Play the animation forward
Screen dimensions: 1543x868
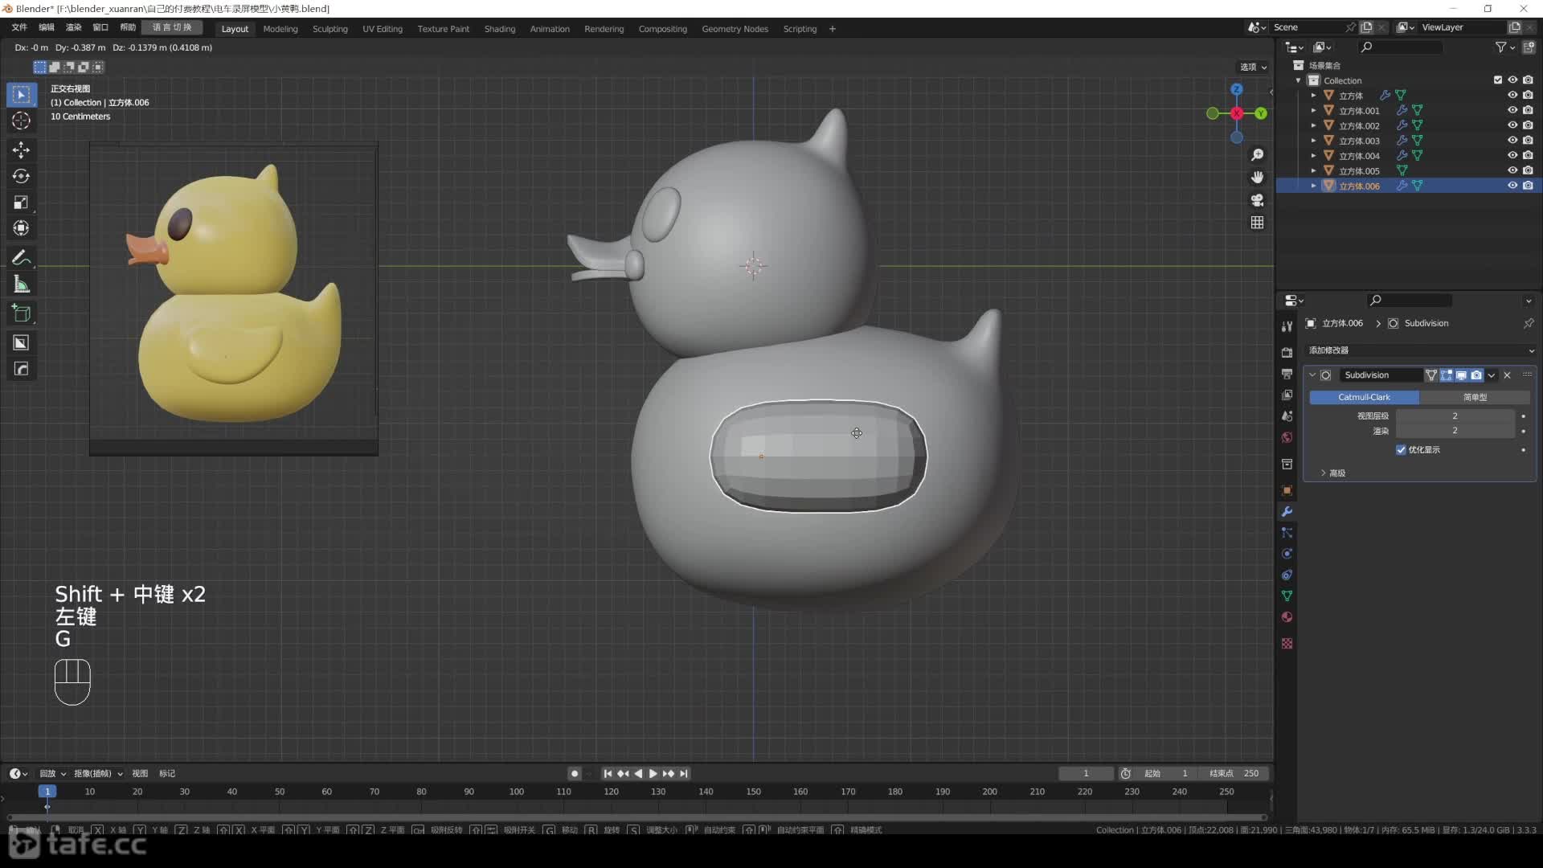(653, 773)
